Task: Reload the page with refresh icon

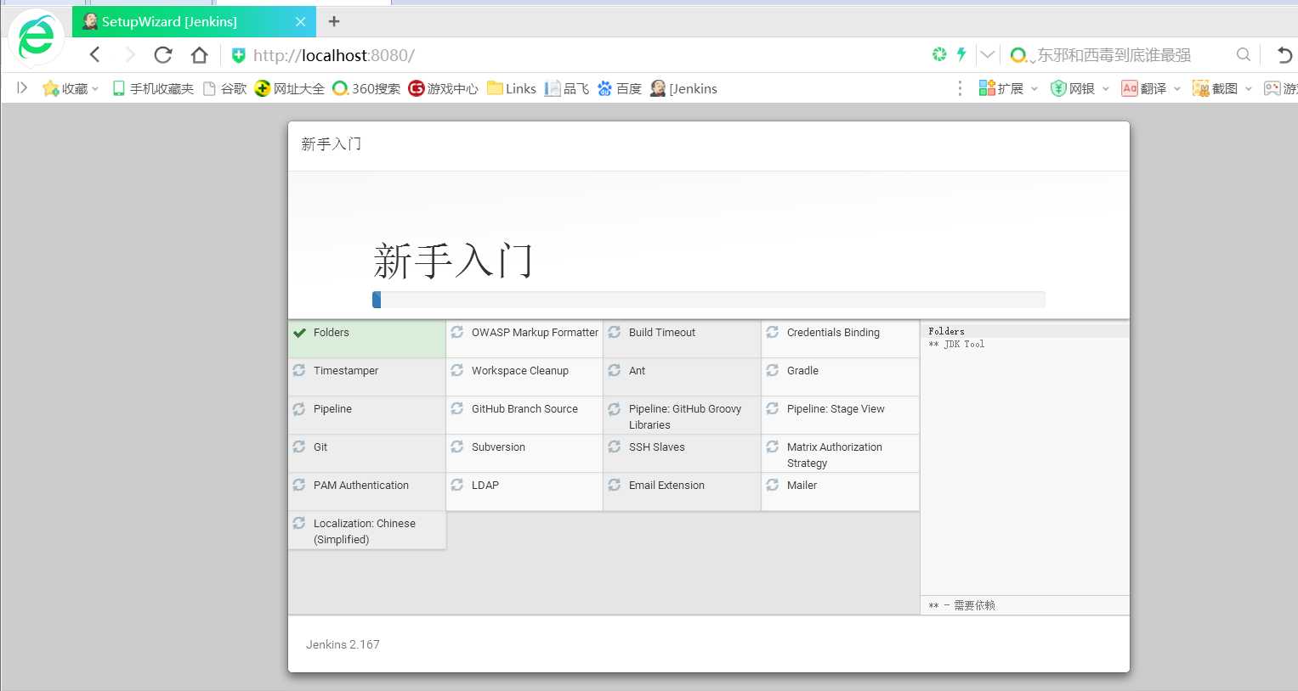Action: click(163, 55)
